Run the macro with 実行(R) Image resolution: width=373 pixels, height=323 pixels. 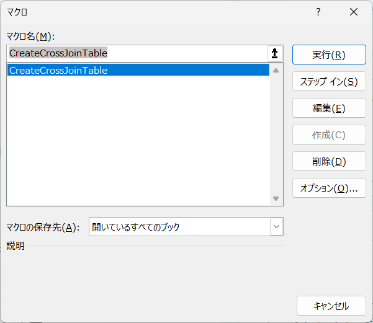pyautogui.click(x=329, y=55)
